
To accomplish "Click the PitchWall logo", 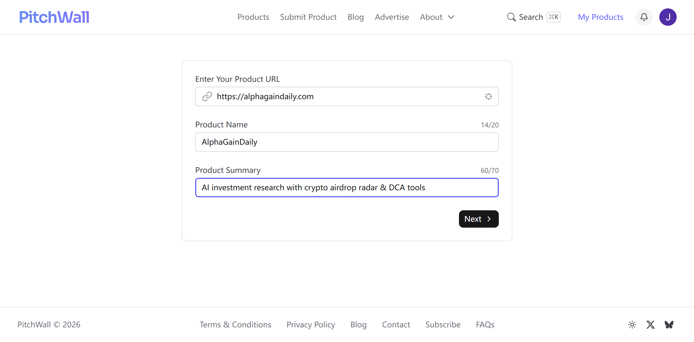I will 54,17.
